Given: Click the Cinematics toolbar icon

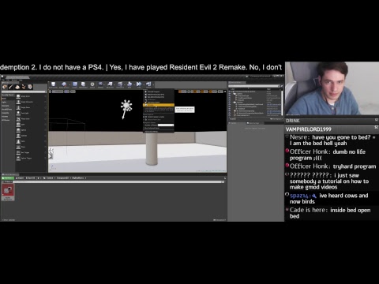Looking at the screenshot, I should point(120,84).
